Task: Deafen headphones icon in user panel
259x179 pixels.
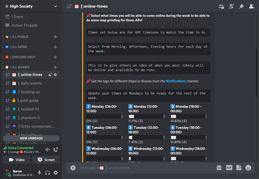Action: [48, 173]
